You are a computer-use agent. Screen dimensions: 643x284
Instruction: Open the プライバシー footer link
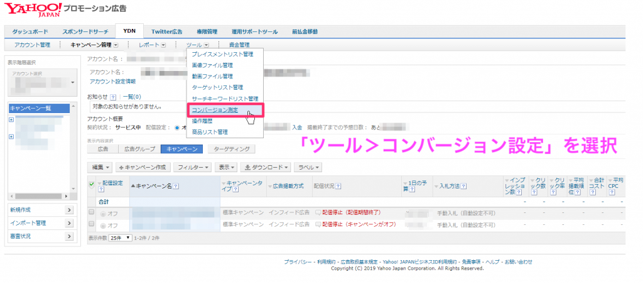[298, 261]
